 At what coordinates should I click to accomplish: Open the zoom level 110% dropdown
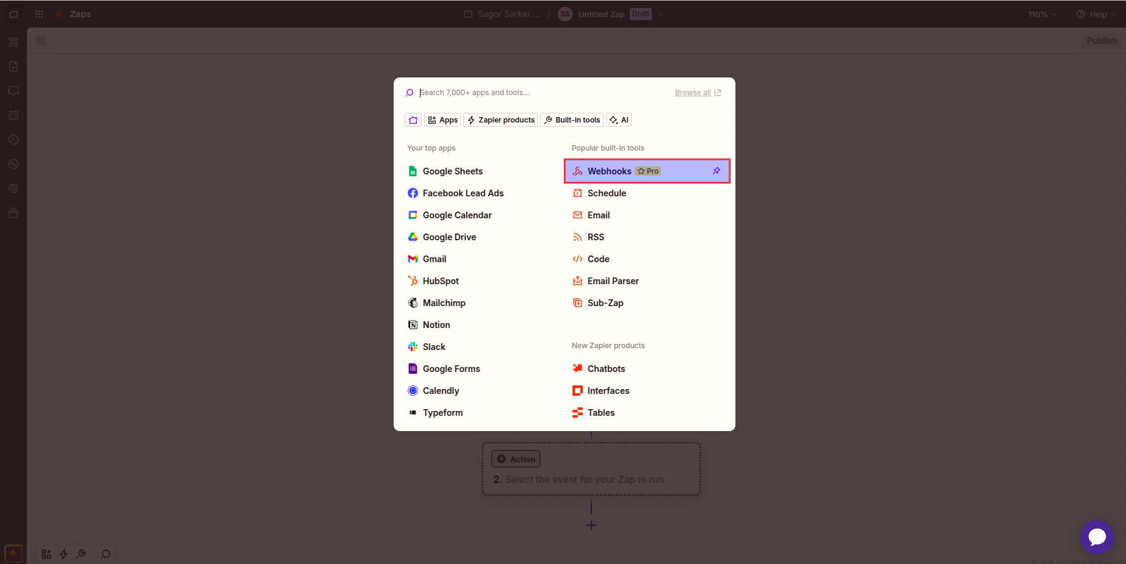[1042, 14]
